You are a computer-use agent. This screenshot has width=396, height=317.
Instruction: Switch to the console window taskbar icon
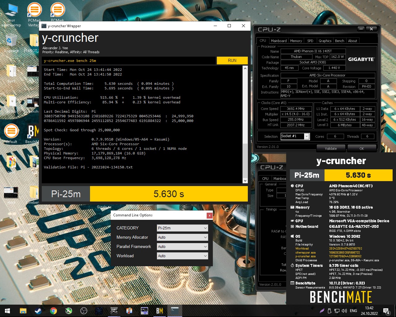174,311
